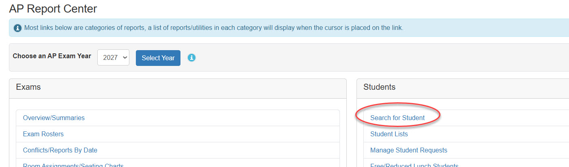569x167 pixels.
Task: Open Free/Reduced Lunch Students link
Action: (414, 165)
